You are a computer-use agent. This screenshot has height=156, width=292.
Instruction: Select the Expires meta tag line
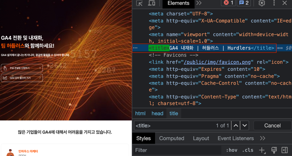(x=207, y=69)
